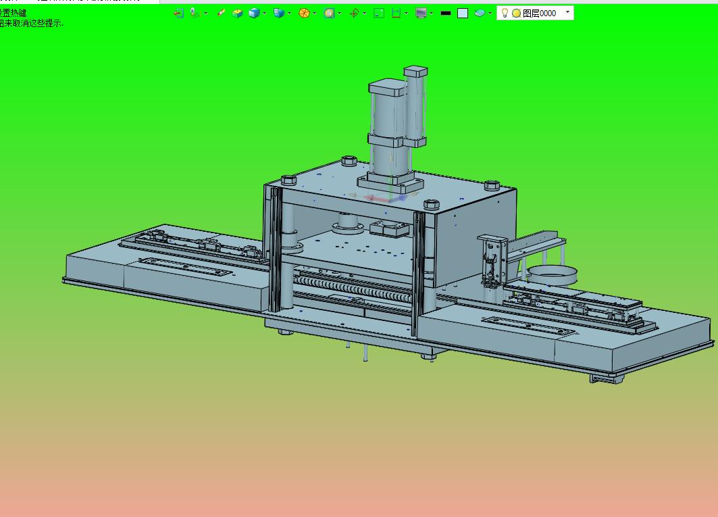Click the zoom magnifier icon
The height and width of the screenshot is (517, 718).
click(329, 14)
